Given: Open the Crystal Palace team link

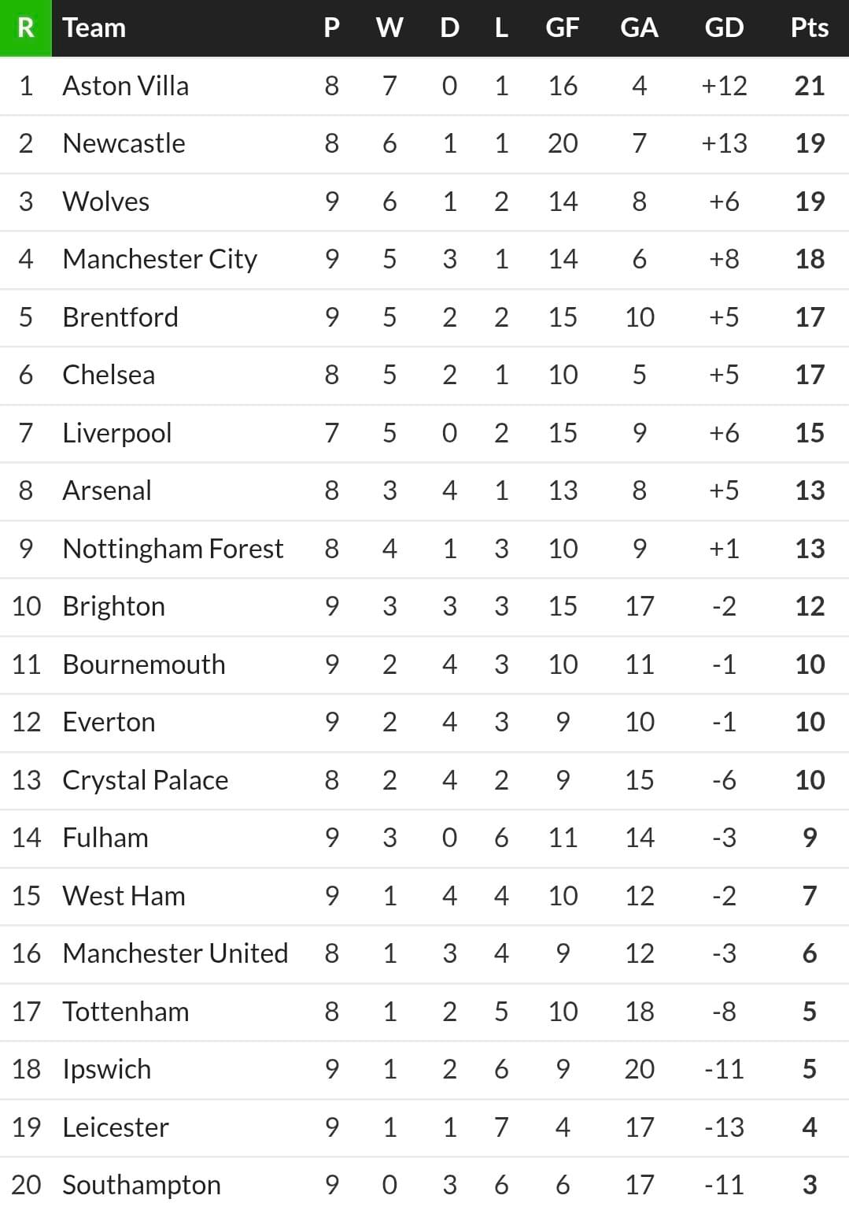Looking at the screenshot, I should click(145, 780).
